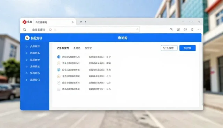Click the red diamond app logo in title bar

tap(25, 22)
